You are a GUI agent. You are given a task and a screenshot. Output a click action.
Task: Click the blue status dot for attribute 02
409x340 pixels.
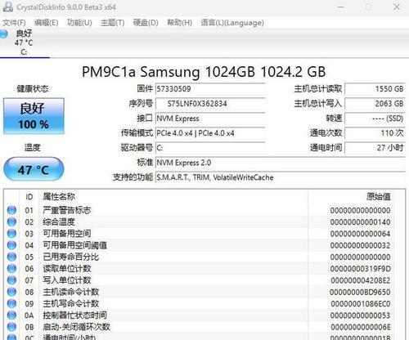click(11, 221)
